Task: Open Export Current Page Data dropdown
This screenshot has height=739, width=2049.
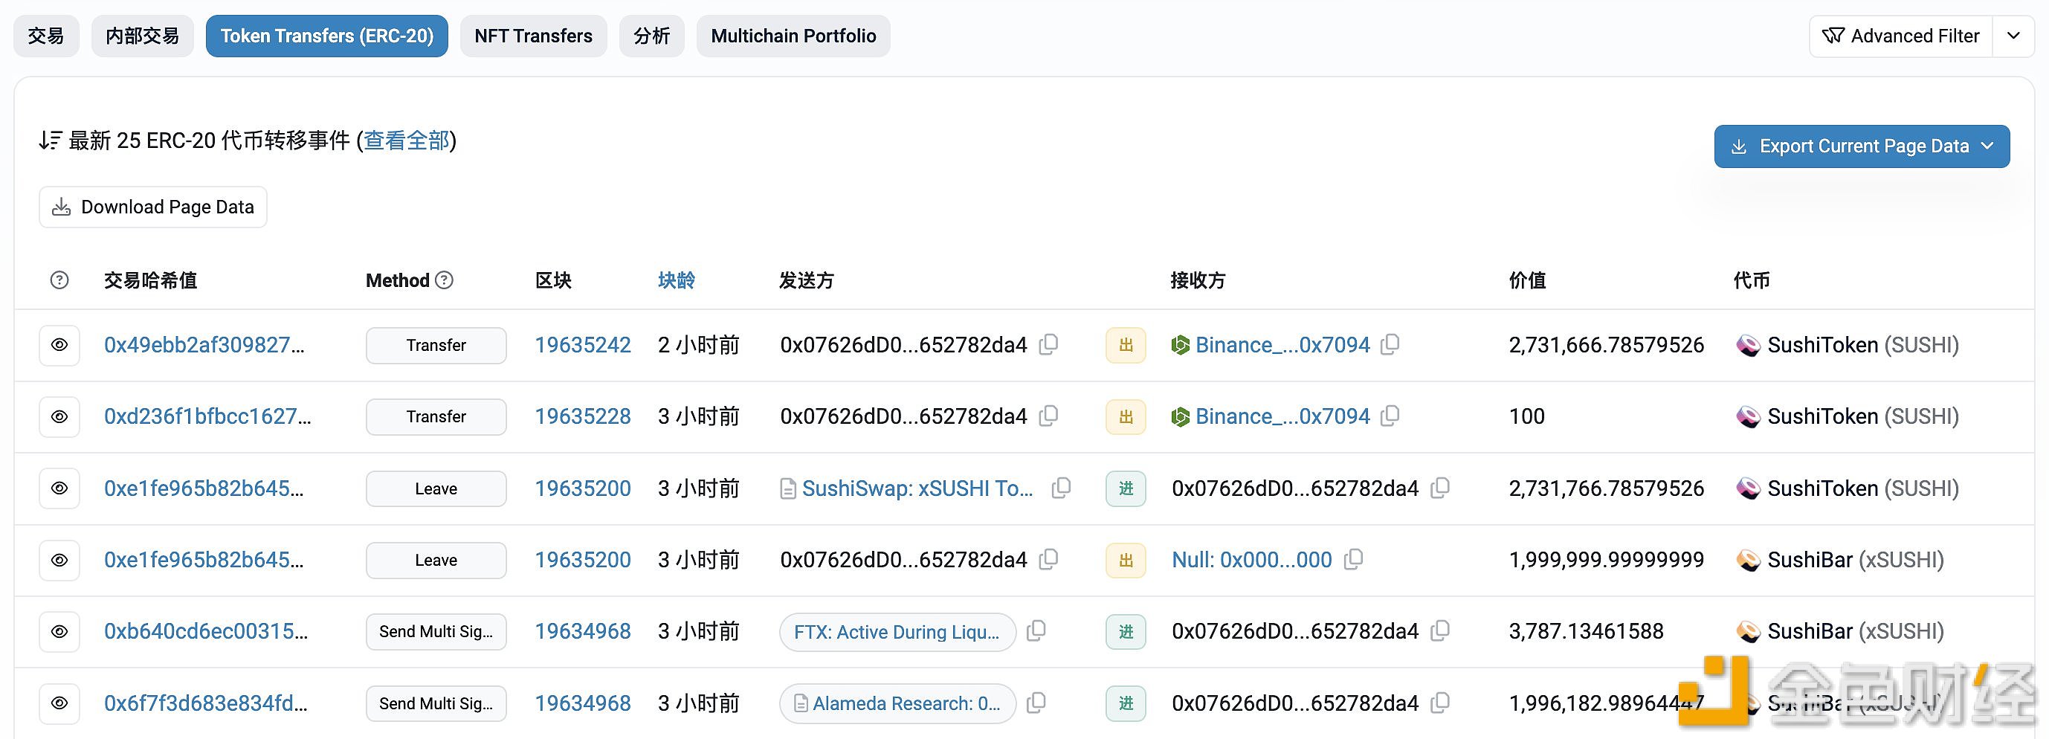Action: (x=1862, y=146)
